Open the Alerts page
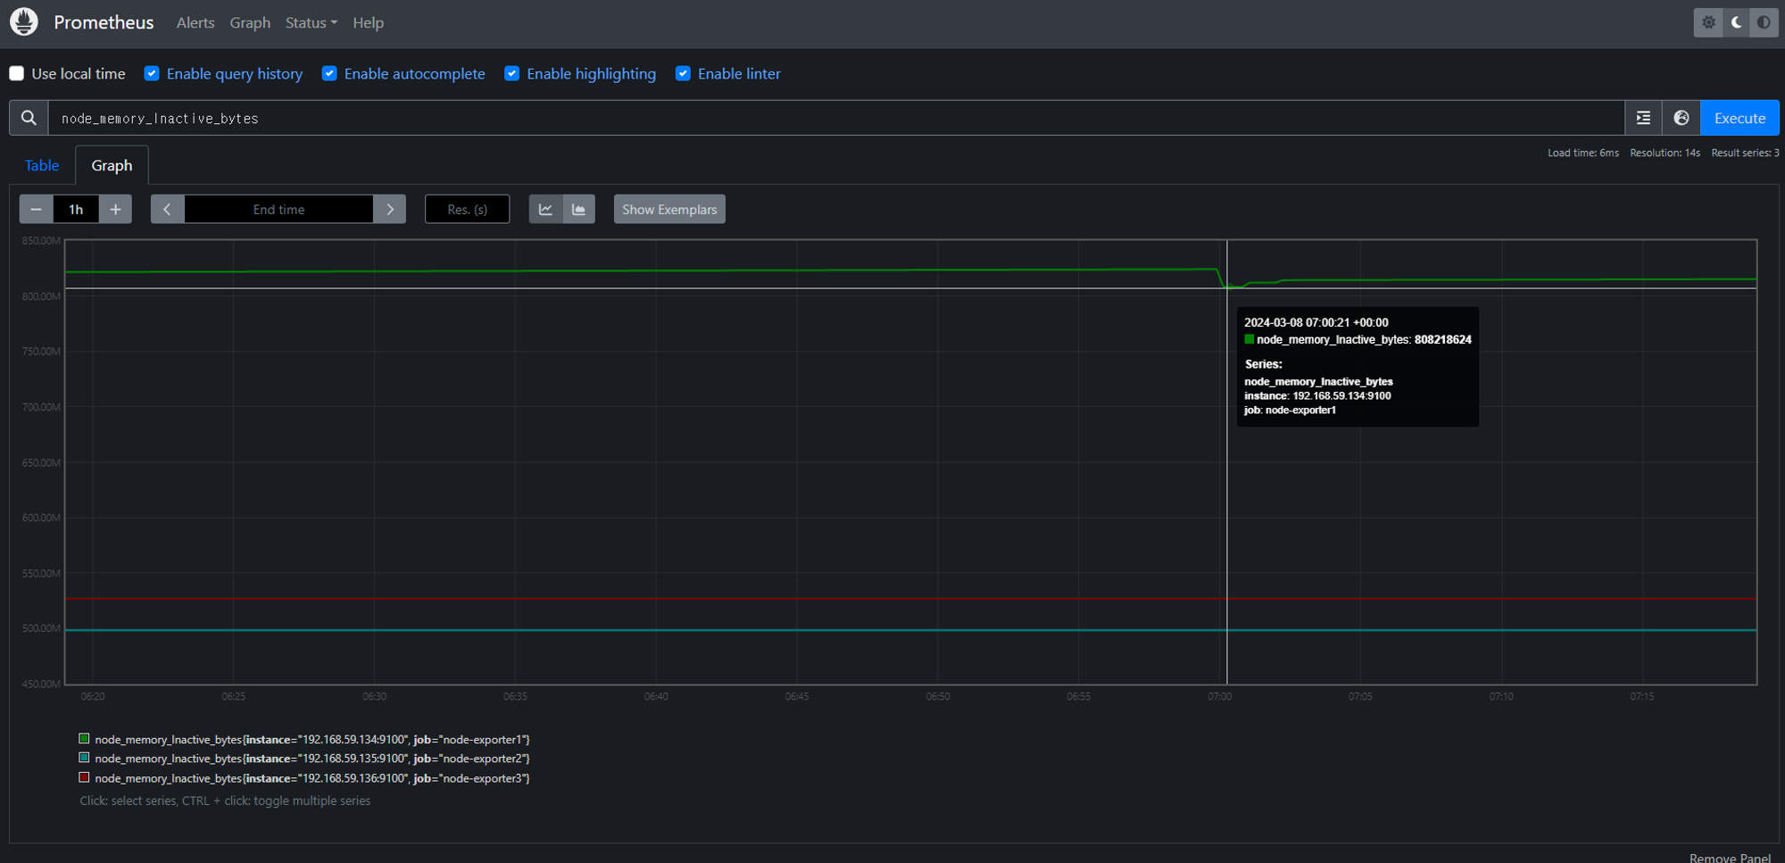The width and height of the screenshot is (1785, 863). tap(195, 22)
